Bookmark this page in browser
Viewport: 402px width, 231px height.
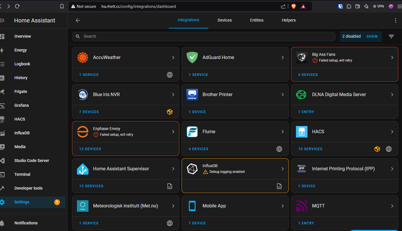coord(62,6)
